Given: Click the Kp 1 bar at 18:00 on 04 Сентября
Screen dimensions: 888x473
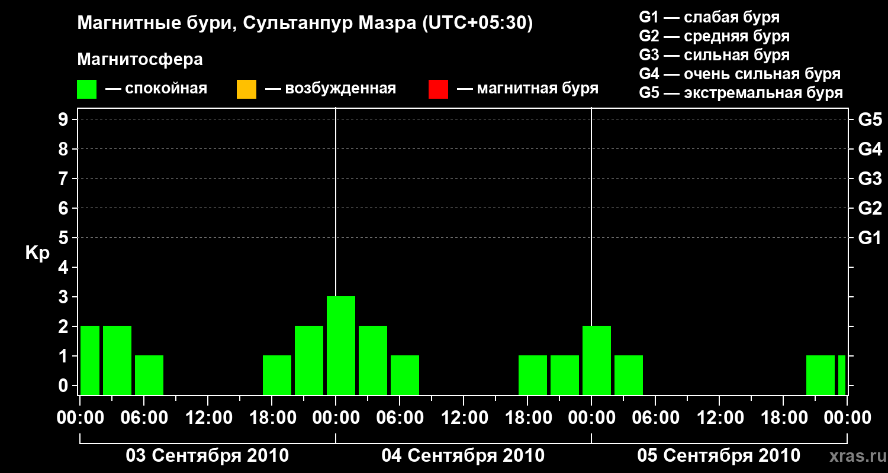Looking at the screenshot, I should click(x=533, y=375).
